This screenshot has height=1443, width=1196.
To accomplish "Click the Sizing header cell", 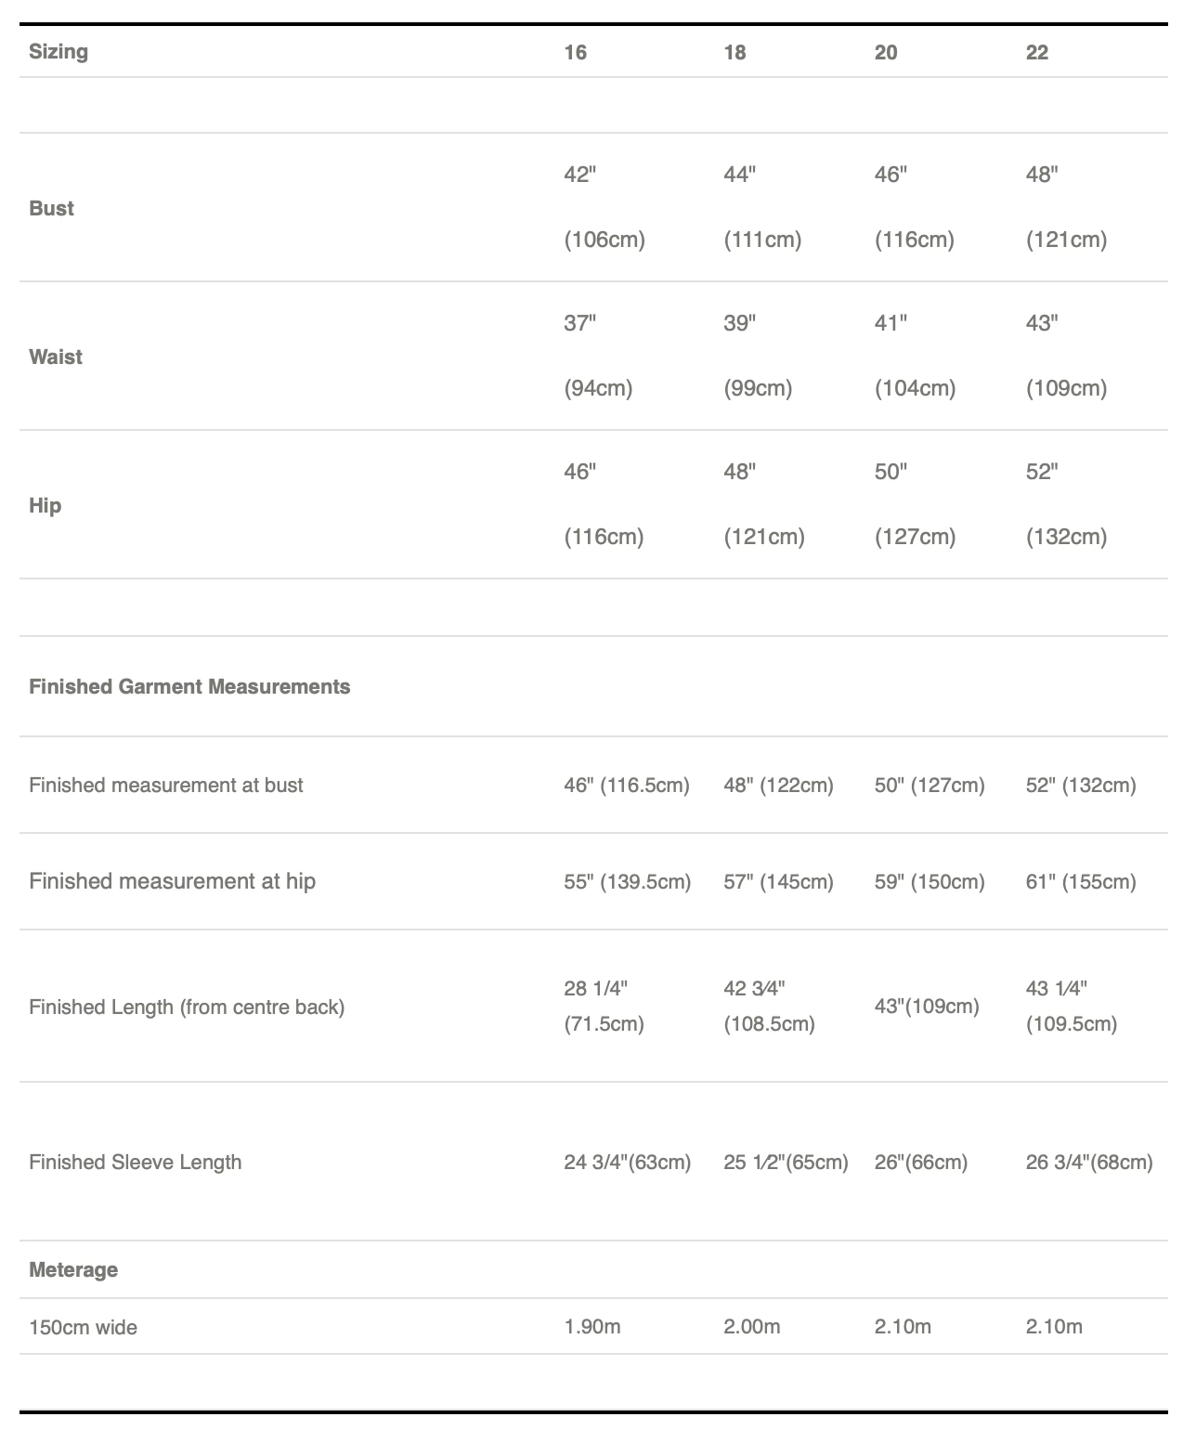I will [x=58, y=52].
